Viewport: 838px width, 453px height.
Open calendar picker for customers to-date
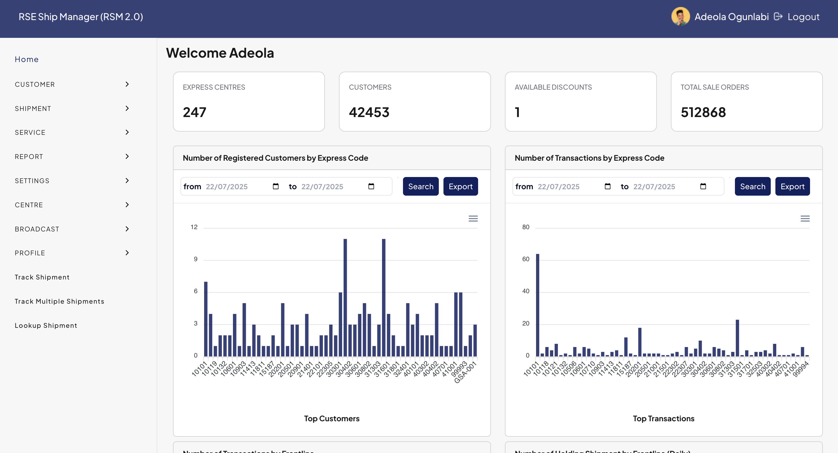click(x=371, y=186)
